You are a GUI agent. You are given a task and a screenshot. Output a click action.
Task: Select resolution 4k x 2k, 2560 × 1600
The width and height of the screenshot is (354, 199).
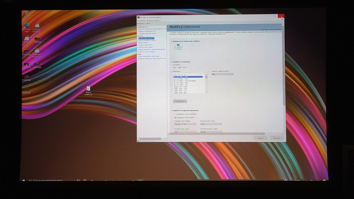(x=181, y=83)
